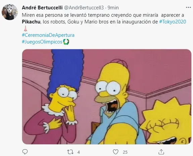The image size is (193, 156).
Task: Click the retweet count of 4
Action: [79, 152]
